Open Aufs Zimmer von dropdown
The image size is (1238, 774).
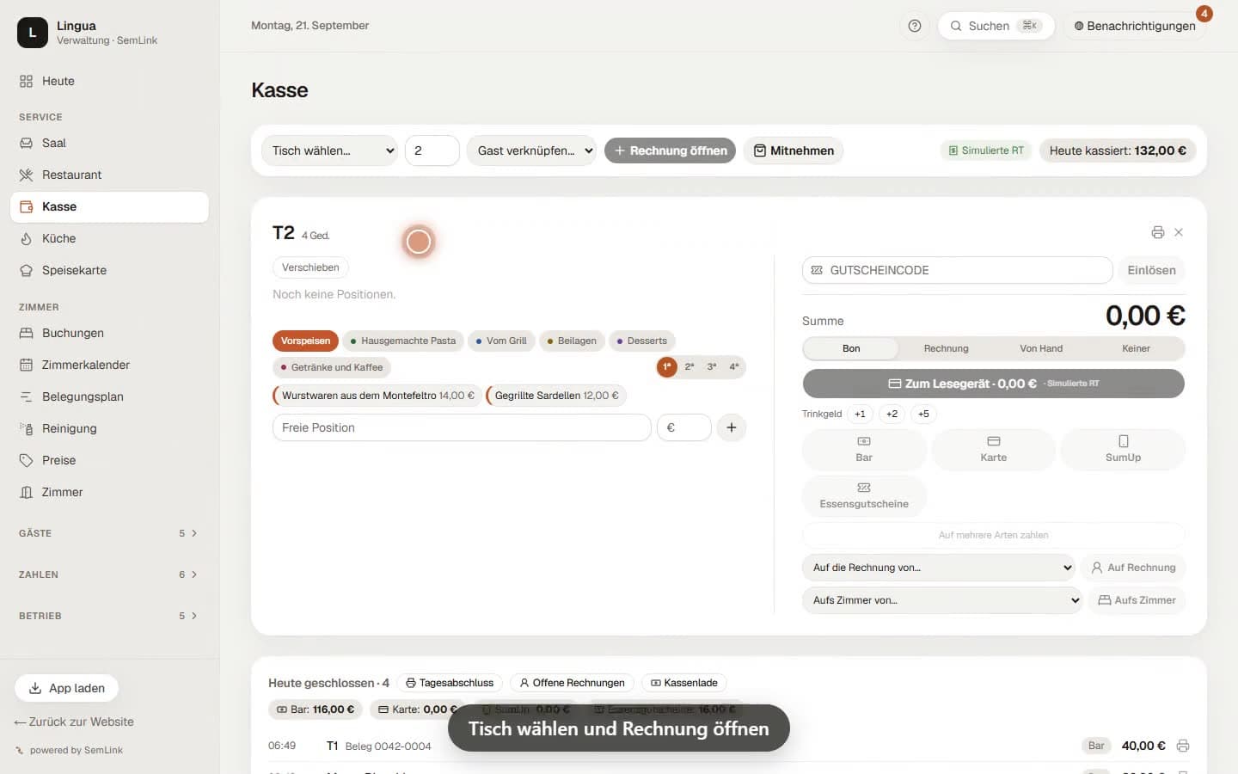(x=942, y=600)
